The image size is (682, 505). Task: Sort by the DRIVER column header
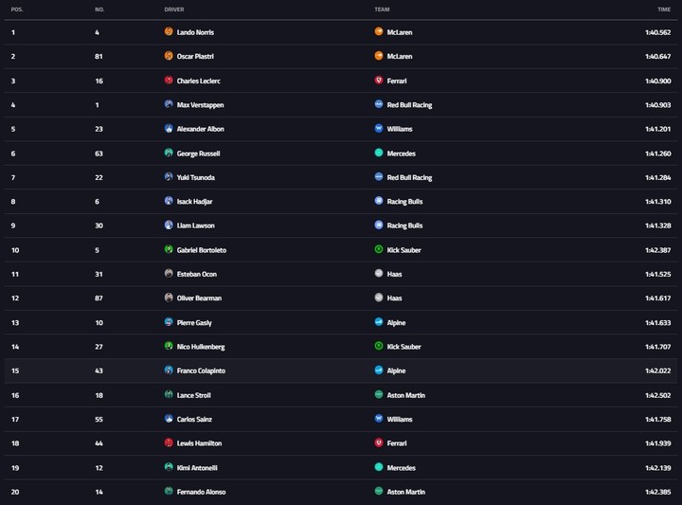pyautogui.click(x=174, y=9)
